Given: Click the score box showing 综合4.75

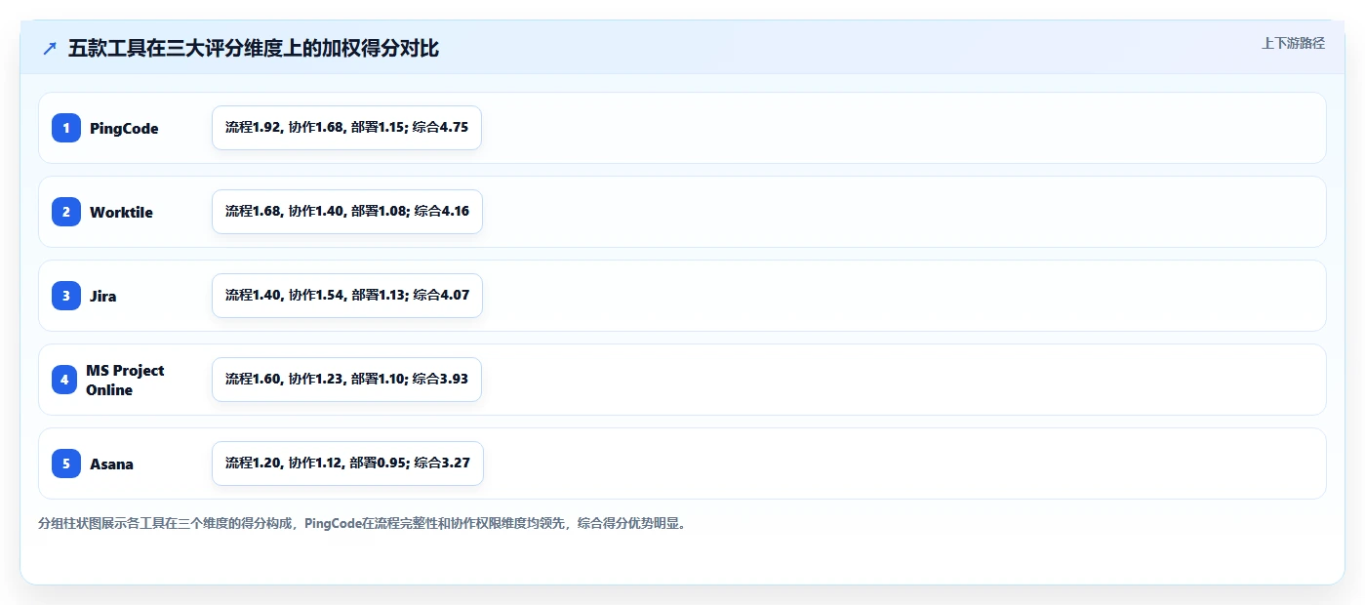Looking at the screenshot, I should coord(346,128).
